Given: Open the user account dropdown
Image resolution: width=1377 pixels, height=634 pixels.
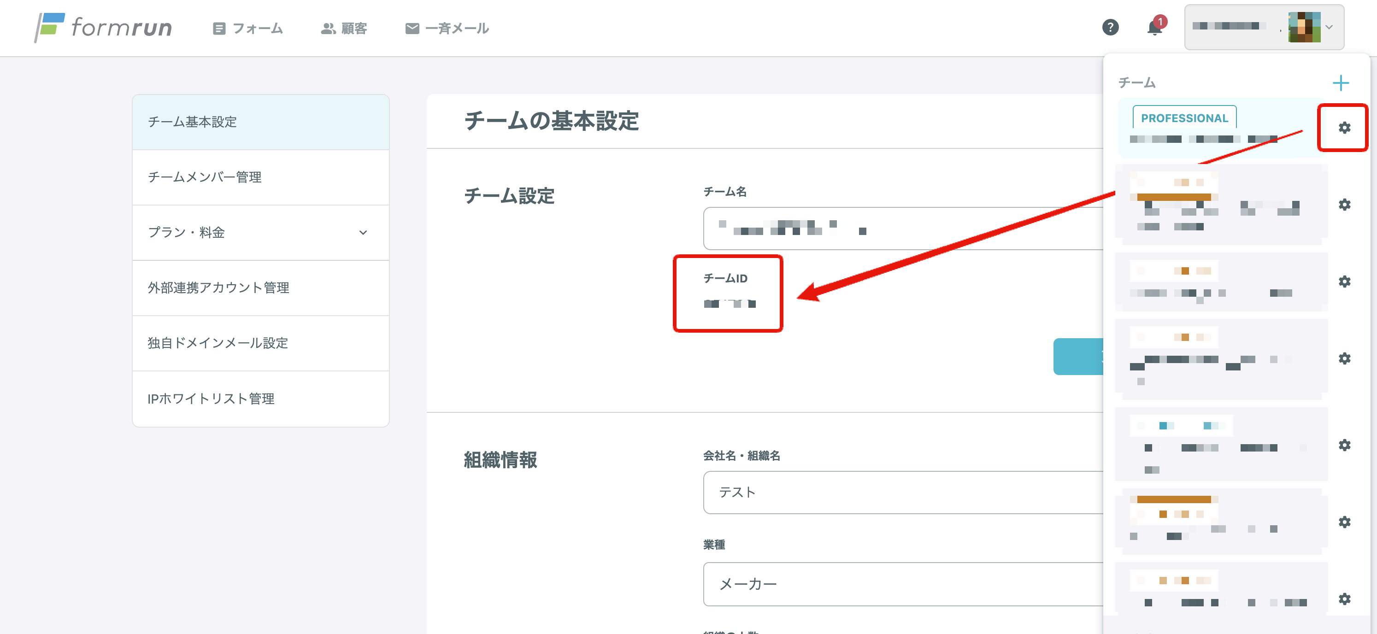Looking at the screenshot, I should coord(1264,27).
